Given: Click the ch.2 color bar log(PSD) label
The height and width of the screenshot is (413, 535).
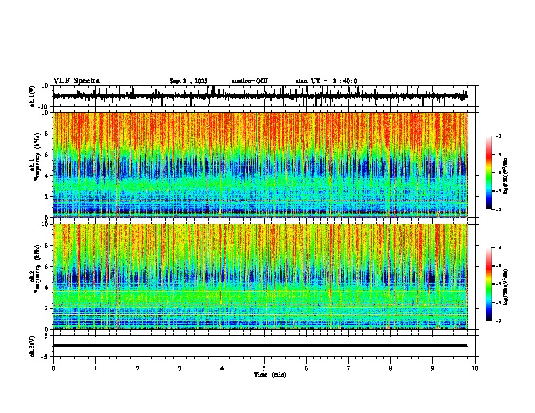Looking at the screenshot, I should point(505,287).
